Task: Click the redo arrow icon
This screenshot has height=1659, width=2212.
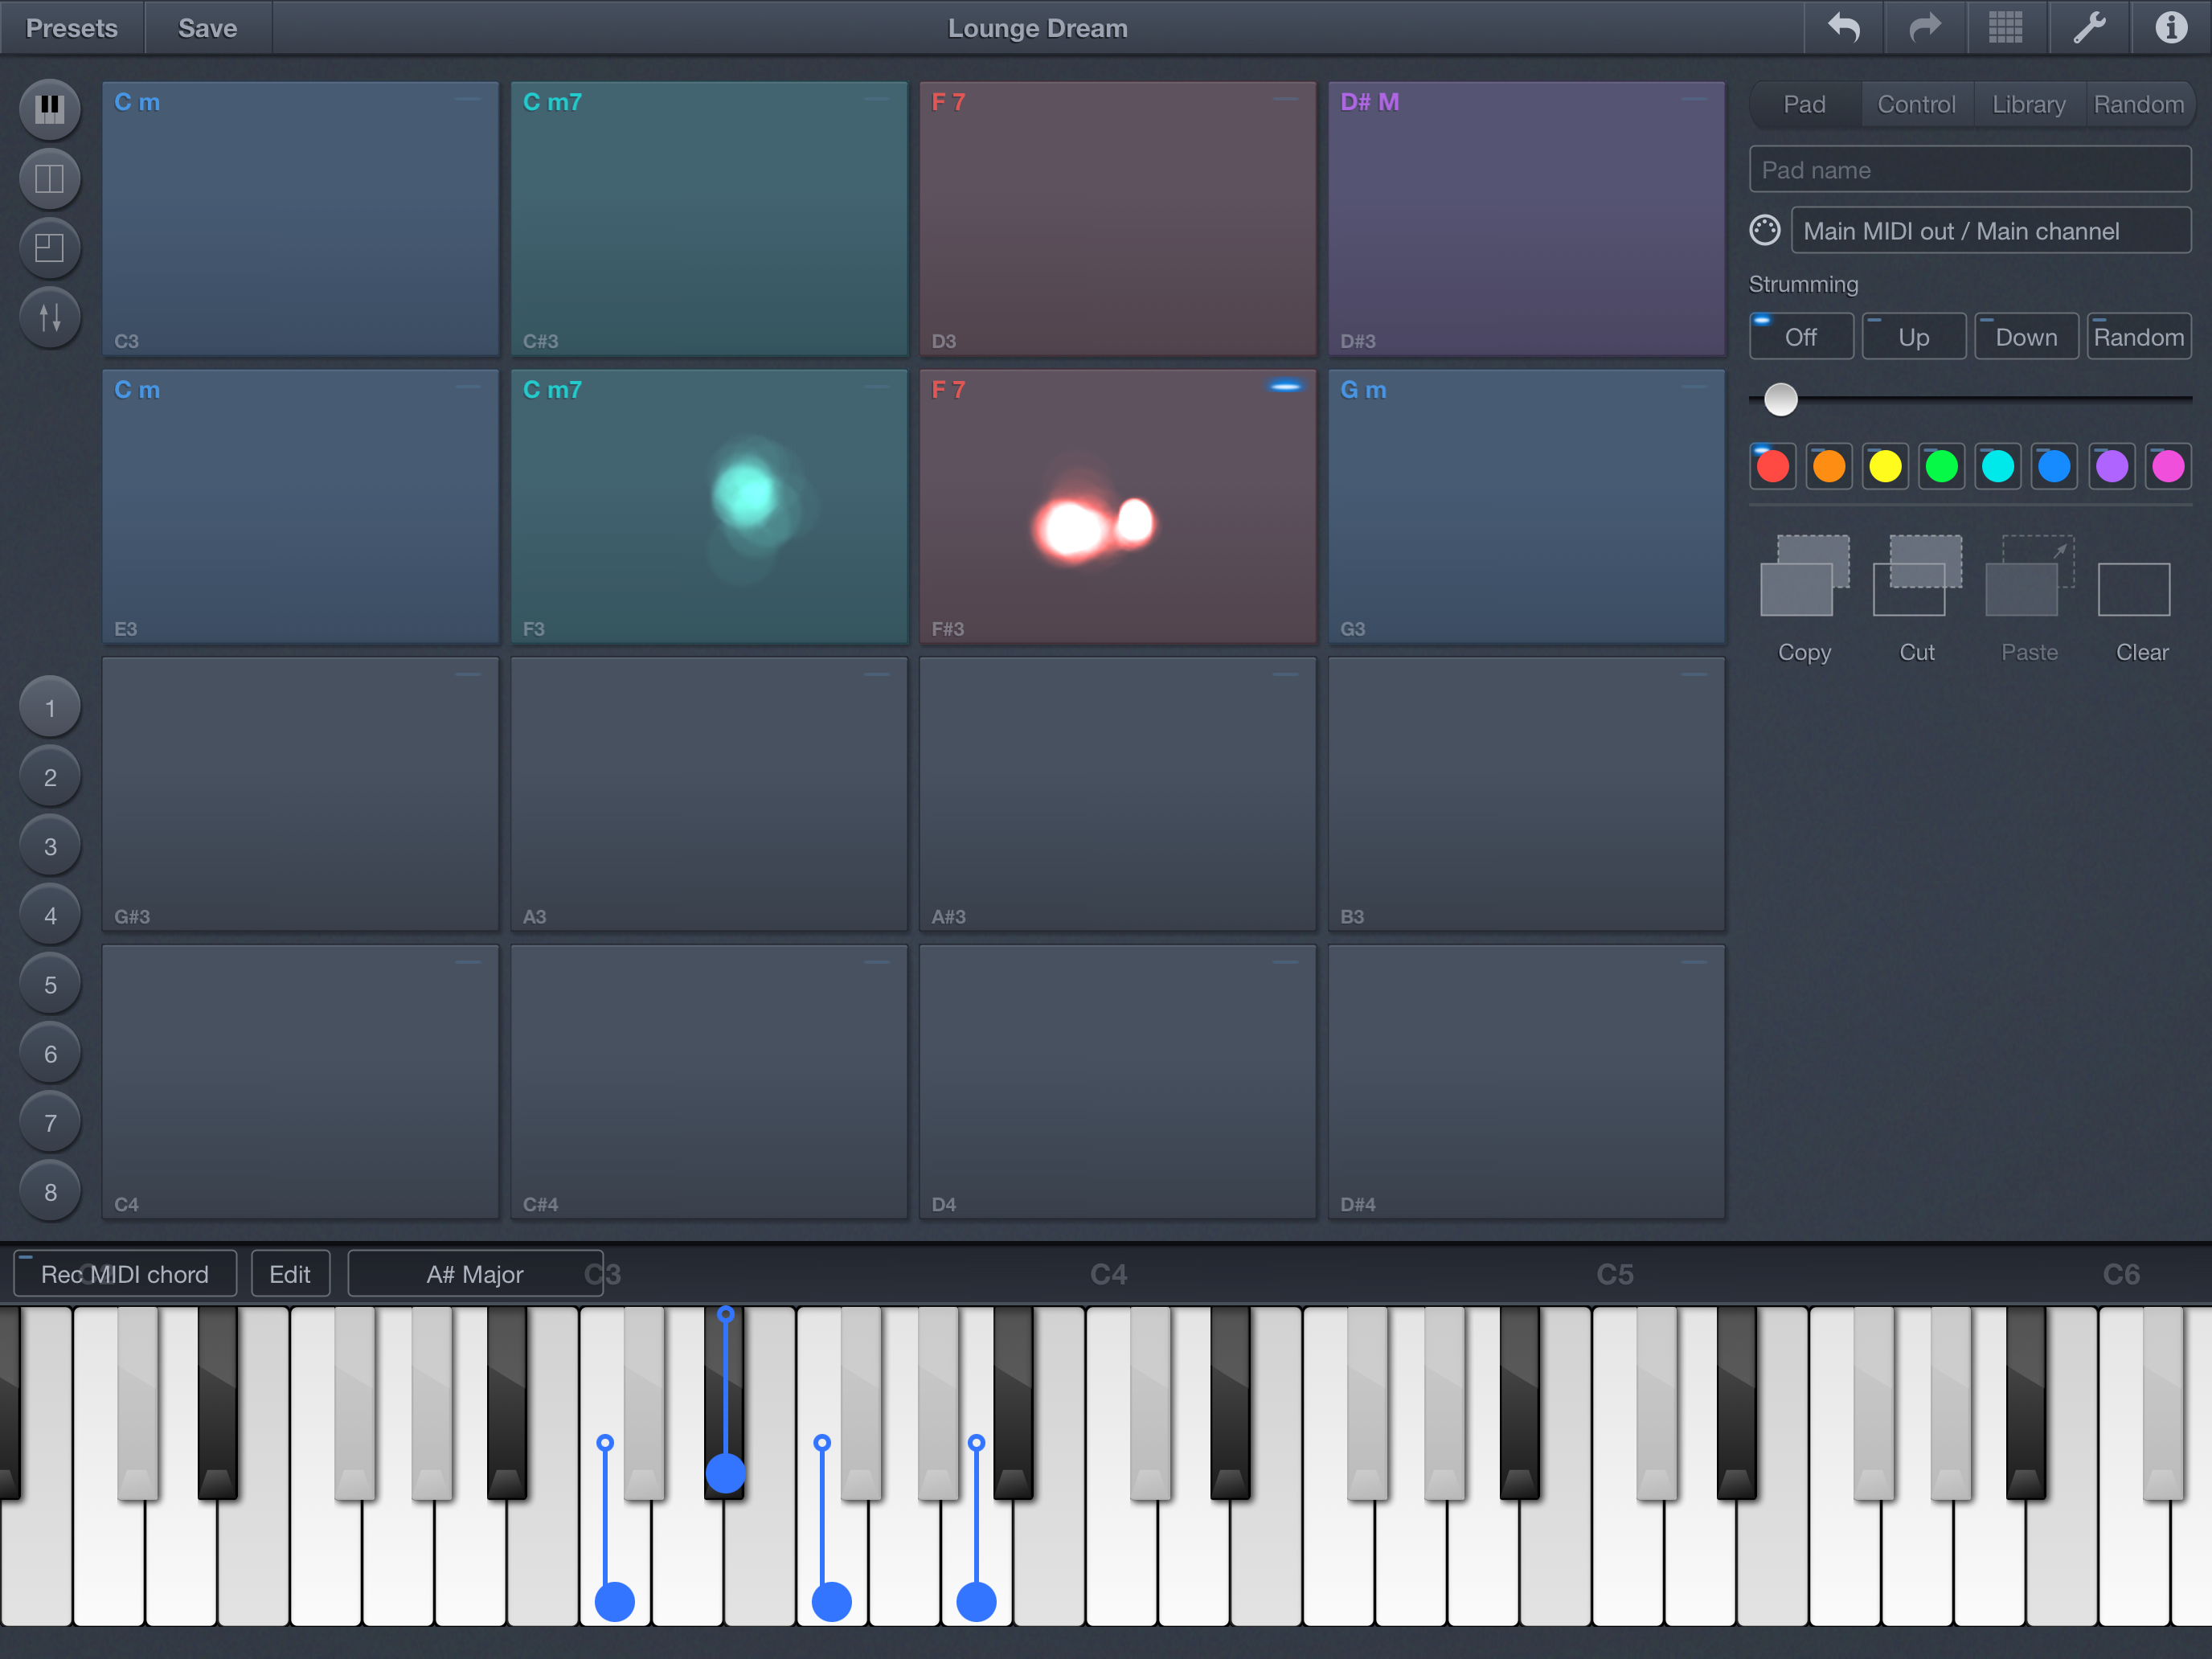Action: [1924, 28]
